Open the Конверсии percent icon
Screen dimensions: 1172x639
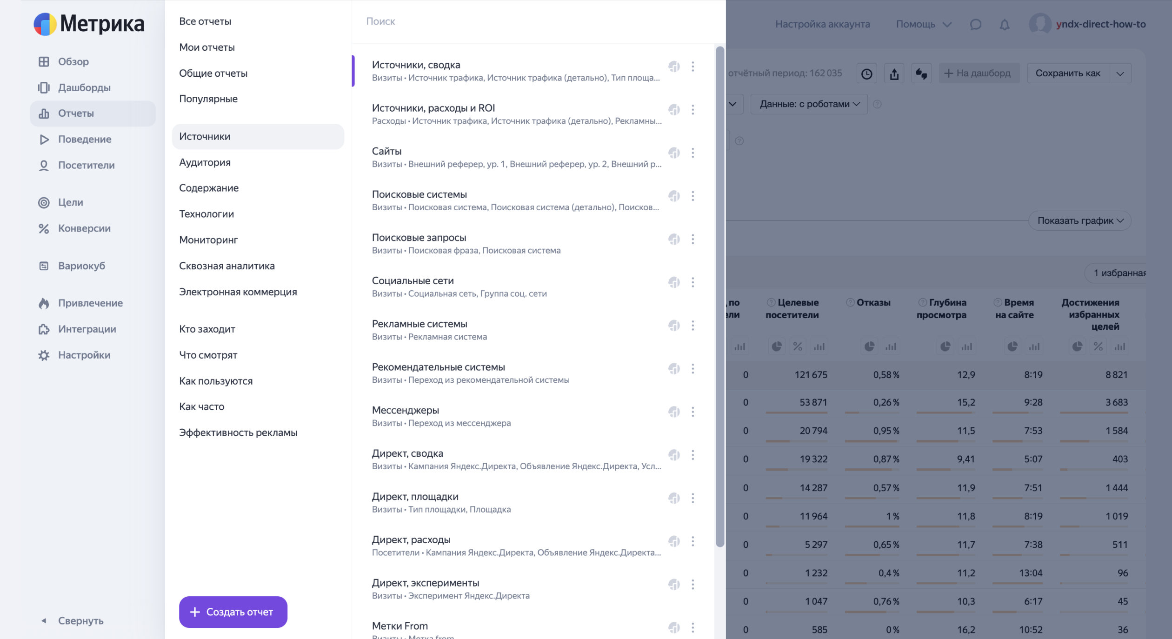(44, 228)
